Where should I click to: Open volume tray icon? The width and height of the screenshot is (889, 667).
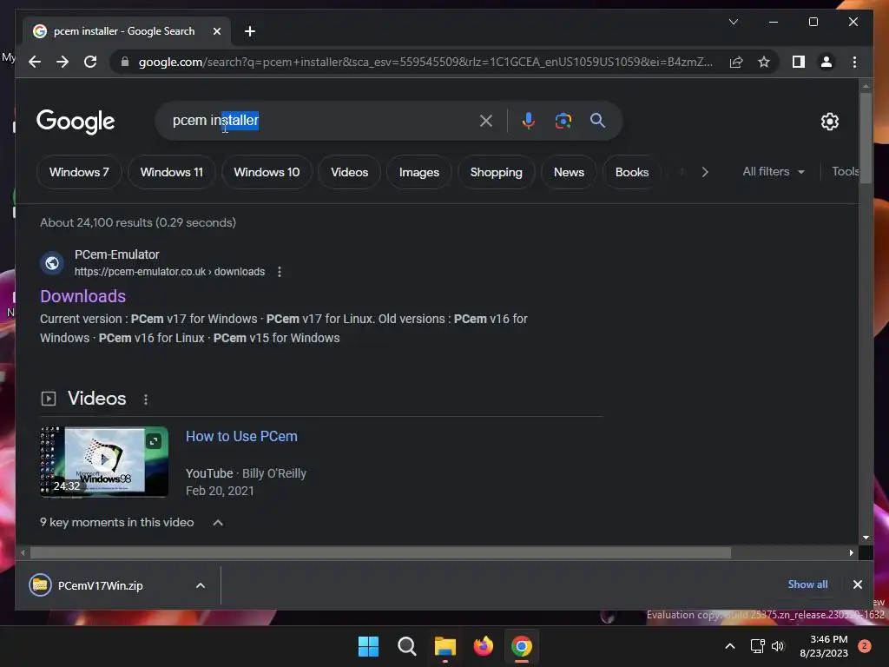[x=778, y=646]
